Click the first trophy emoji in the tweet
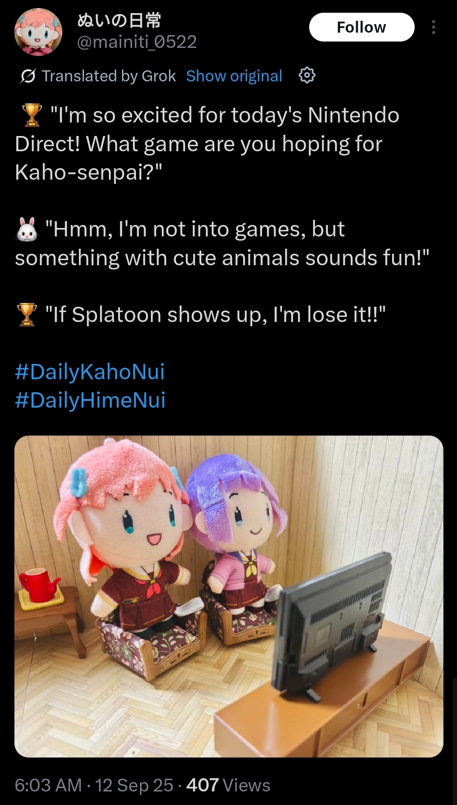This screenshot has width=457, height=805. click(x=32, y=115)
